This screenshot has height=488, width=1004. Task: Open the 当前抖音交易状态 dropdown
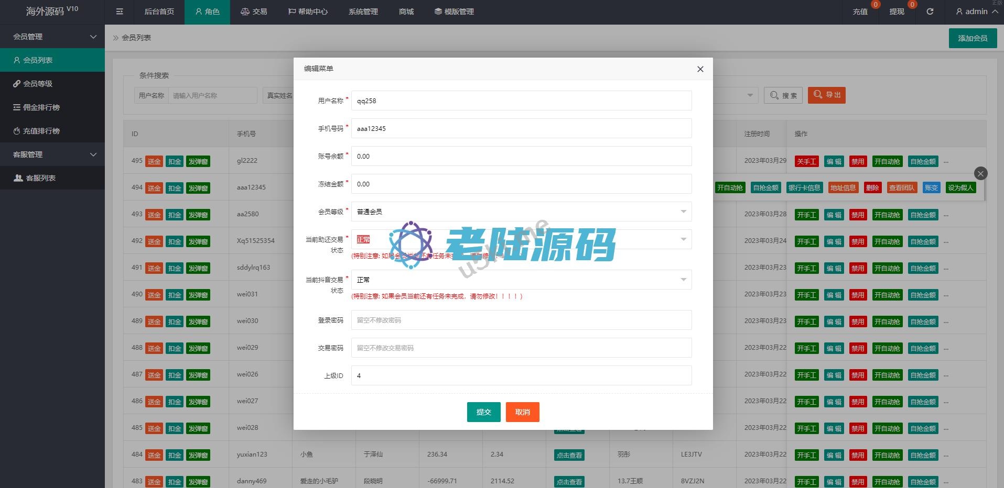(x=521, y=280)
